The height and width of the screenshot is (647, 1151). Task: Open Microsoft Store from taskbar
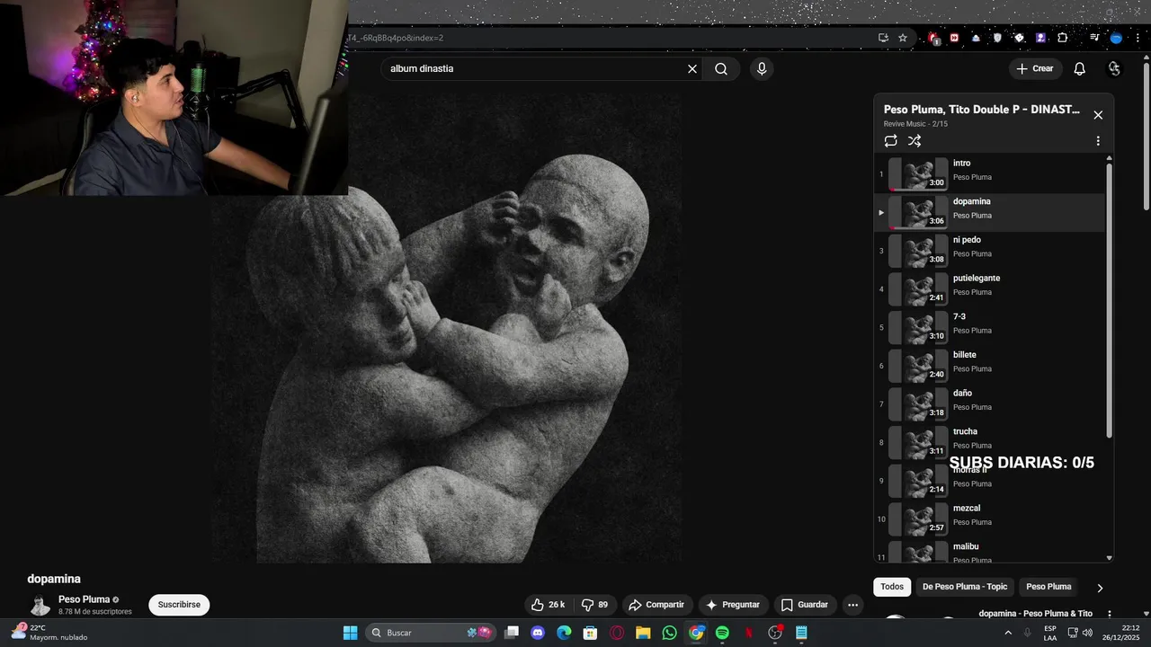590,633
